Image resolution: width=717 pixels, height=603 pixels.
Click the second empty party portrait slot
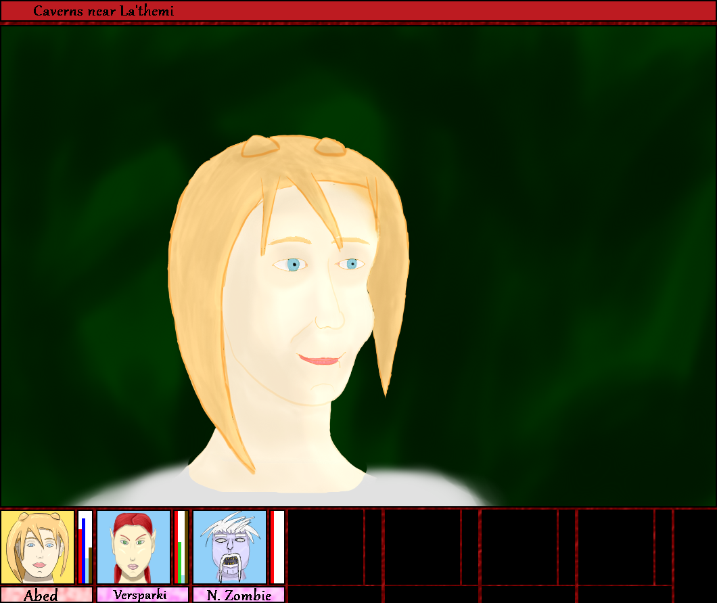tap(422, 547)
